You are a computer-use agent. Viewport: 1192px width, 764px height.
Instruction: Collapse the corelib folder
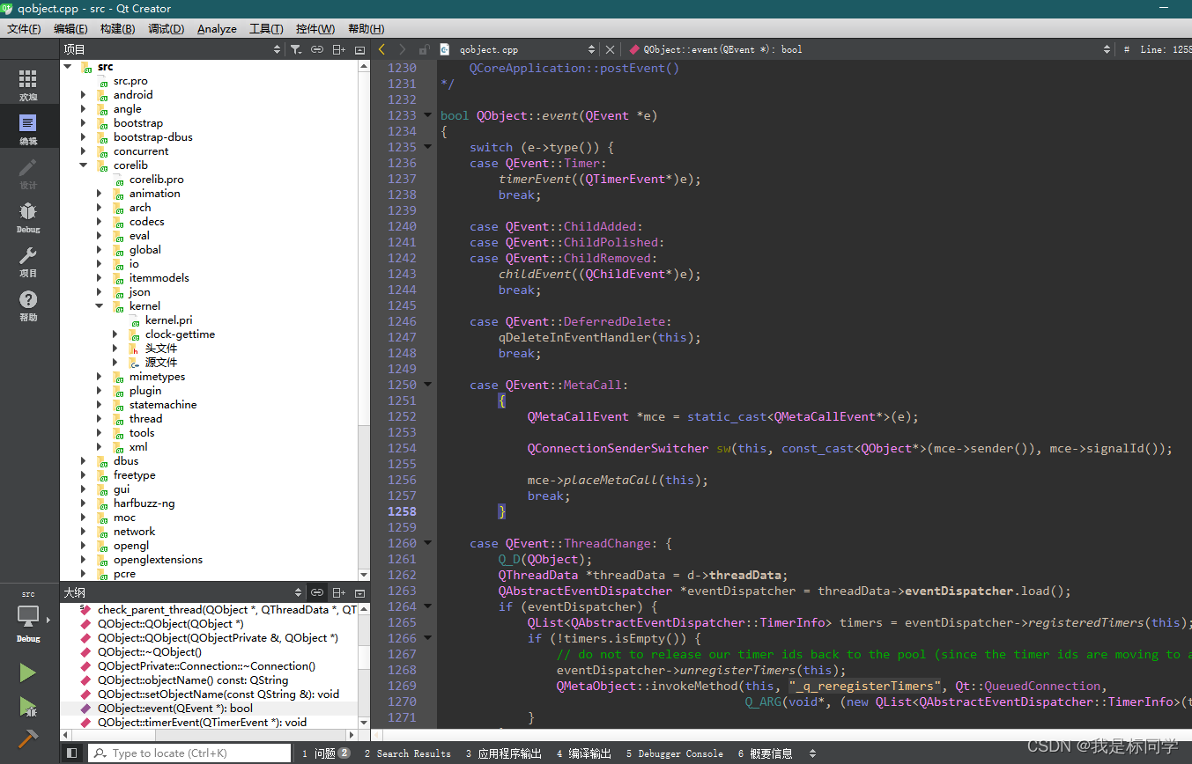click(x=84, y=165)
